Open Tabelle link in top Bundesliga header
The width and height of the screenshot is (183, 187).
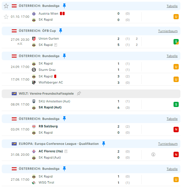(172, 6)
